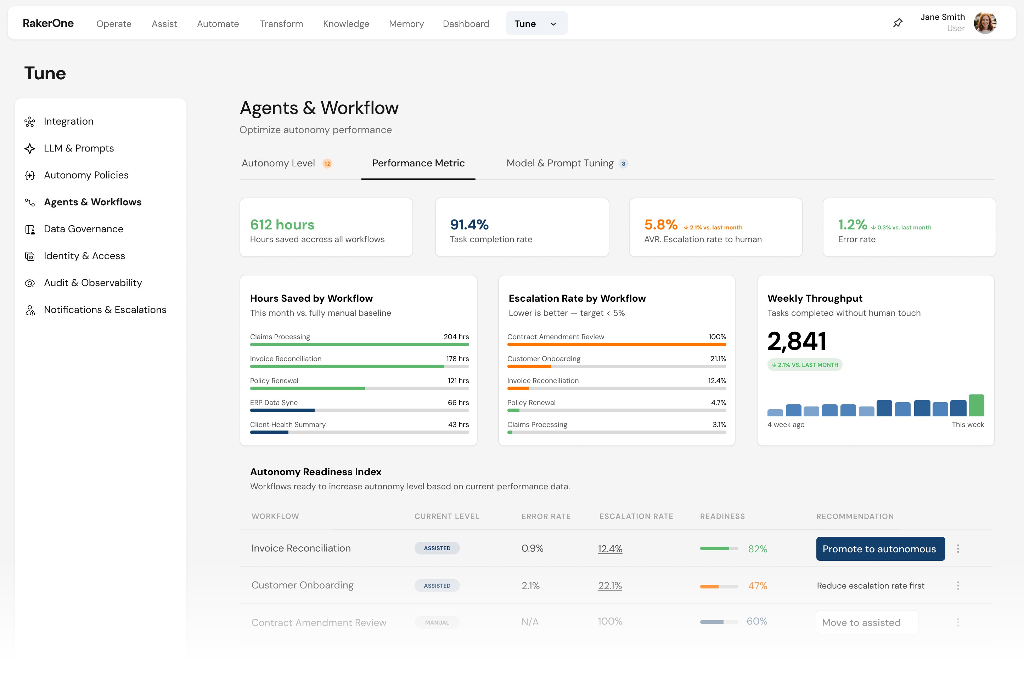Select the Agents & Workflows icon
1024x689 pixels.
click(x=29, y=202)
